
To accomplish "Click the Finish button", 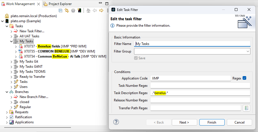I will (x=212, y=122).
